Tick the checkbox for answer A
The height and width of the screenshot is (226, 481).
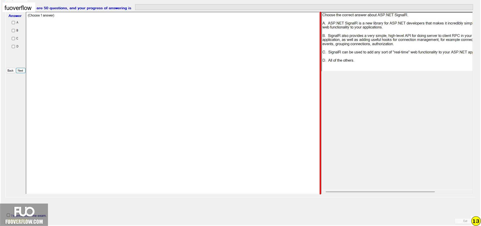pyautogui.click(x=13, y=23)
